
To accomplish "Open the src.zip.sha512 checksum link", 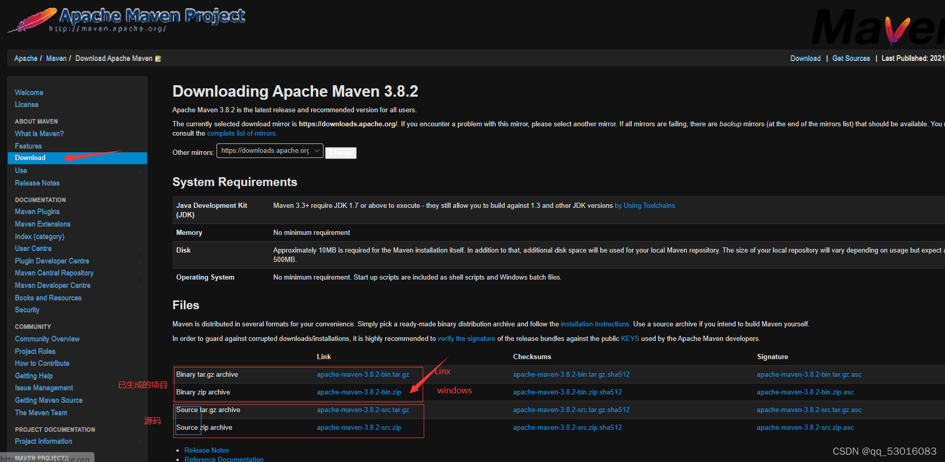I will 567,428.
